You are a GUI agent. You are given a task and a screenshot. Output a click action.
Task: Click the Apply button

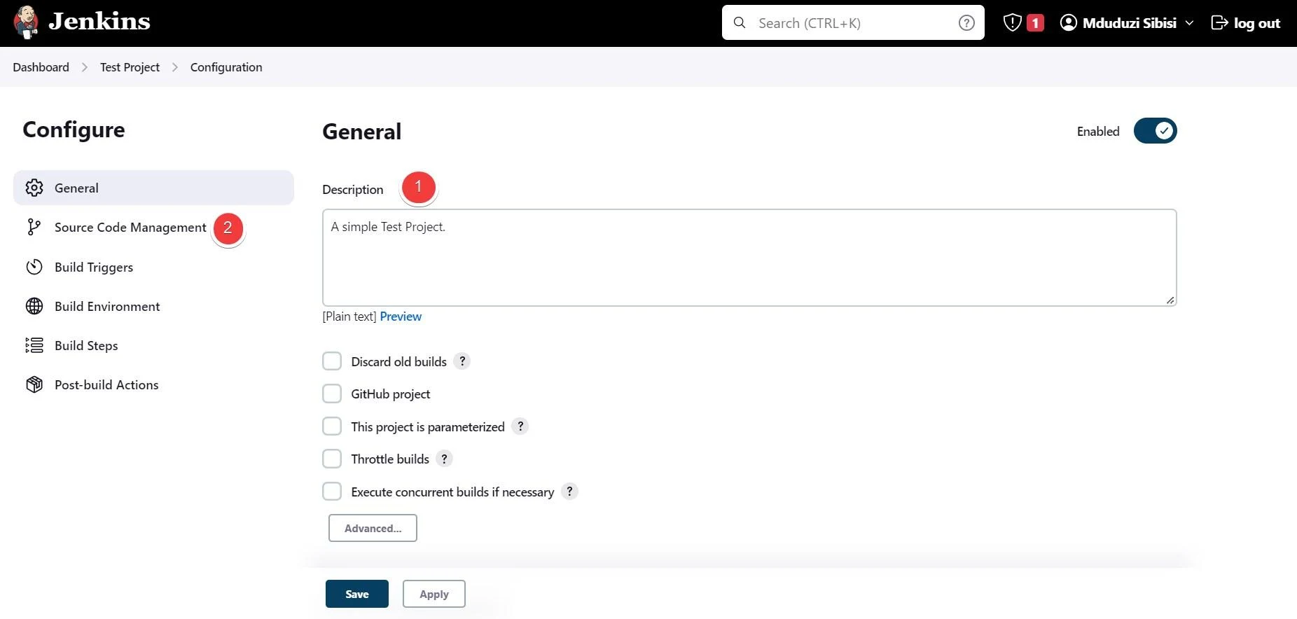pos(434,594)
